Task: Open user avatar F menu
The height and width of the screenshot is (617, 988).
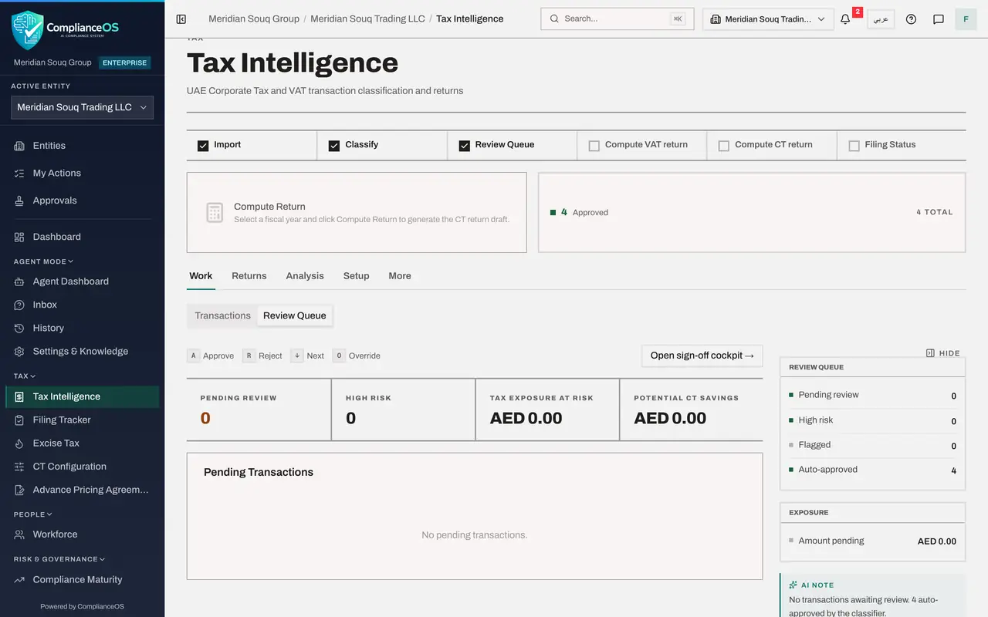Action: point(966,19)
